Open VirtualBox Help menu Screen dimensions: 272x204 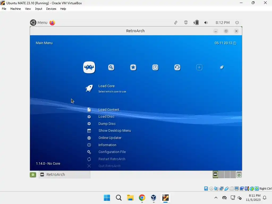point(63,9)
